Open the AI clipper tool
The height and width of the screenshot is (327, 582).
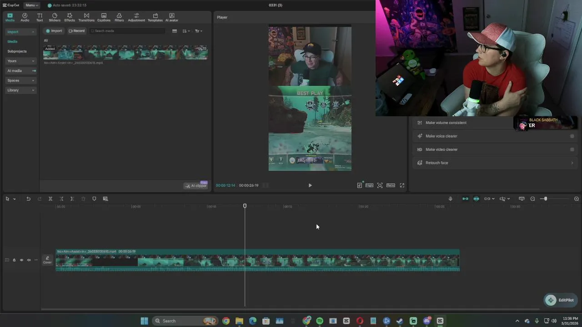(196, 186)
